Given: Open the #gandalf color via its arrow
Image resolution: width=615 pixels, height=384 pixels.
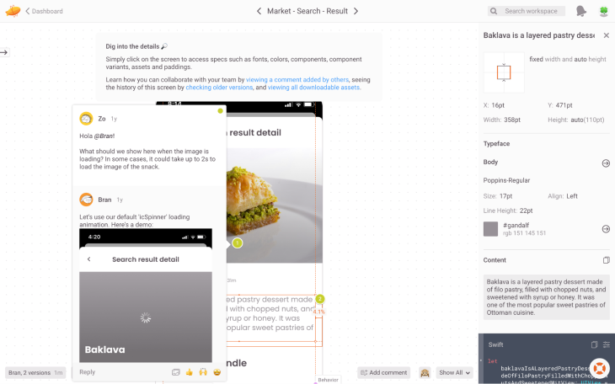Looking at the screenshot, I should 606,229.
